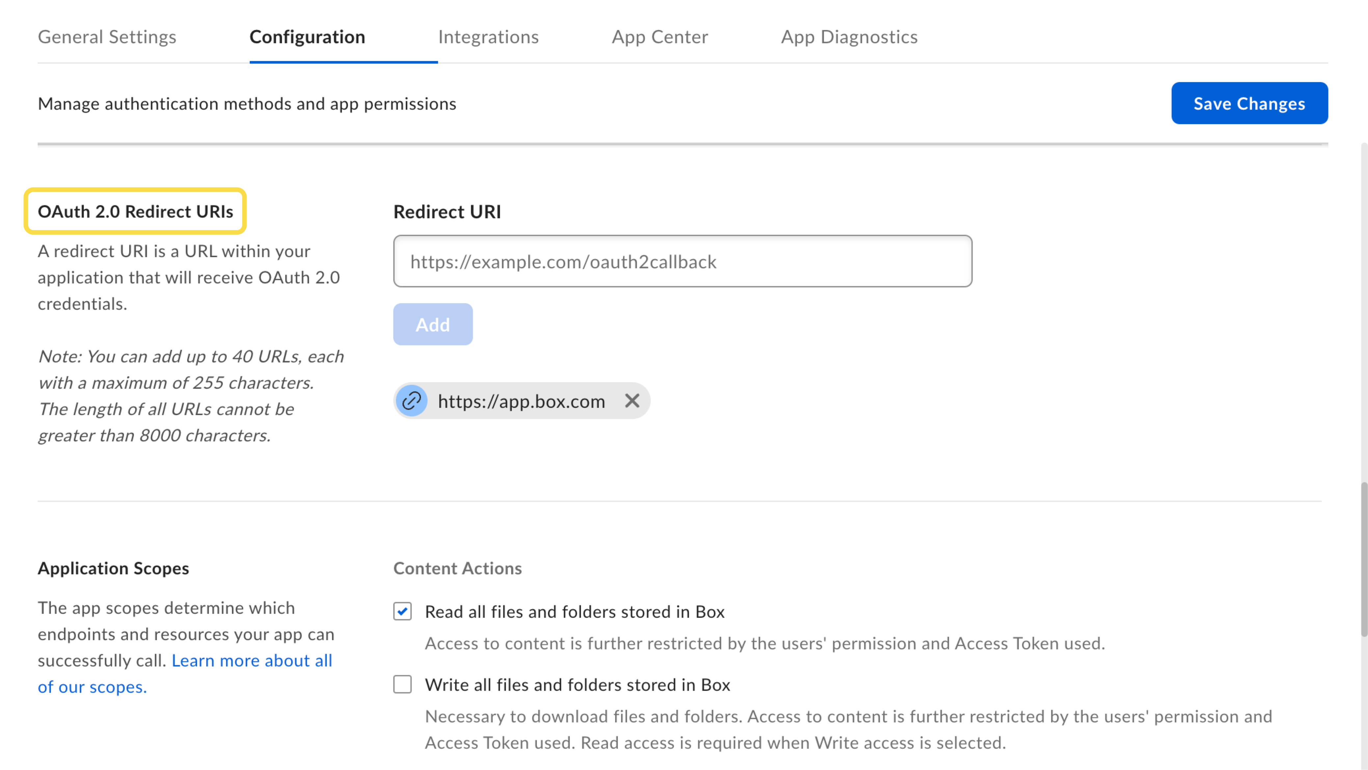Open the App Diagnostics tab

(x=849, y=37)
